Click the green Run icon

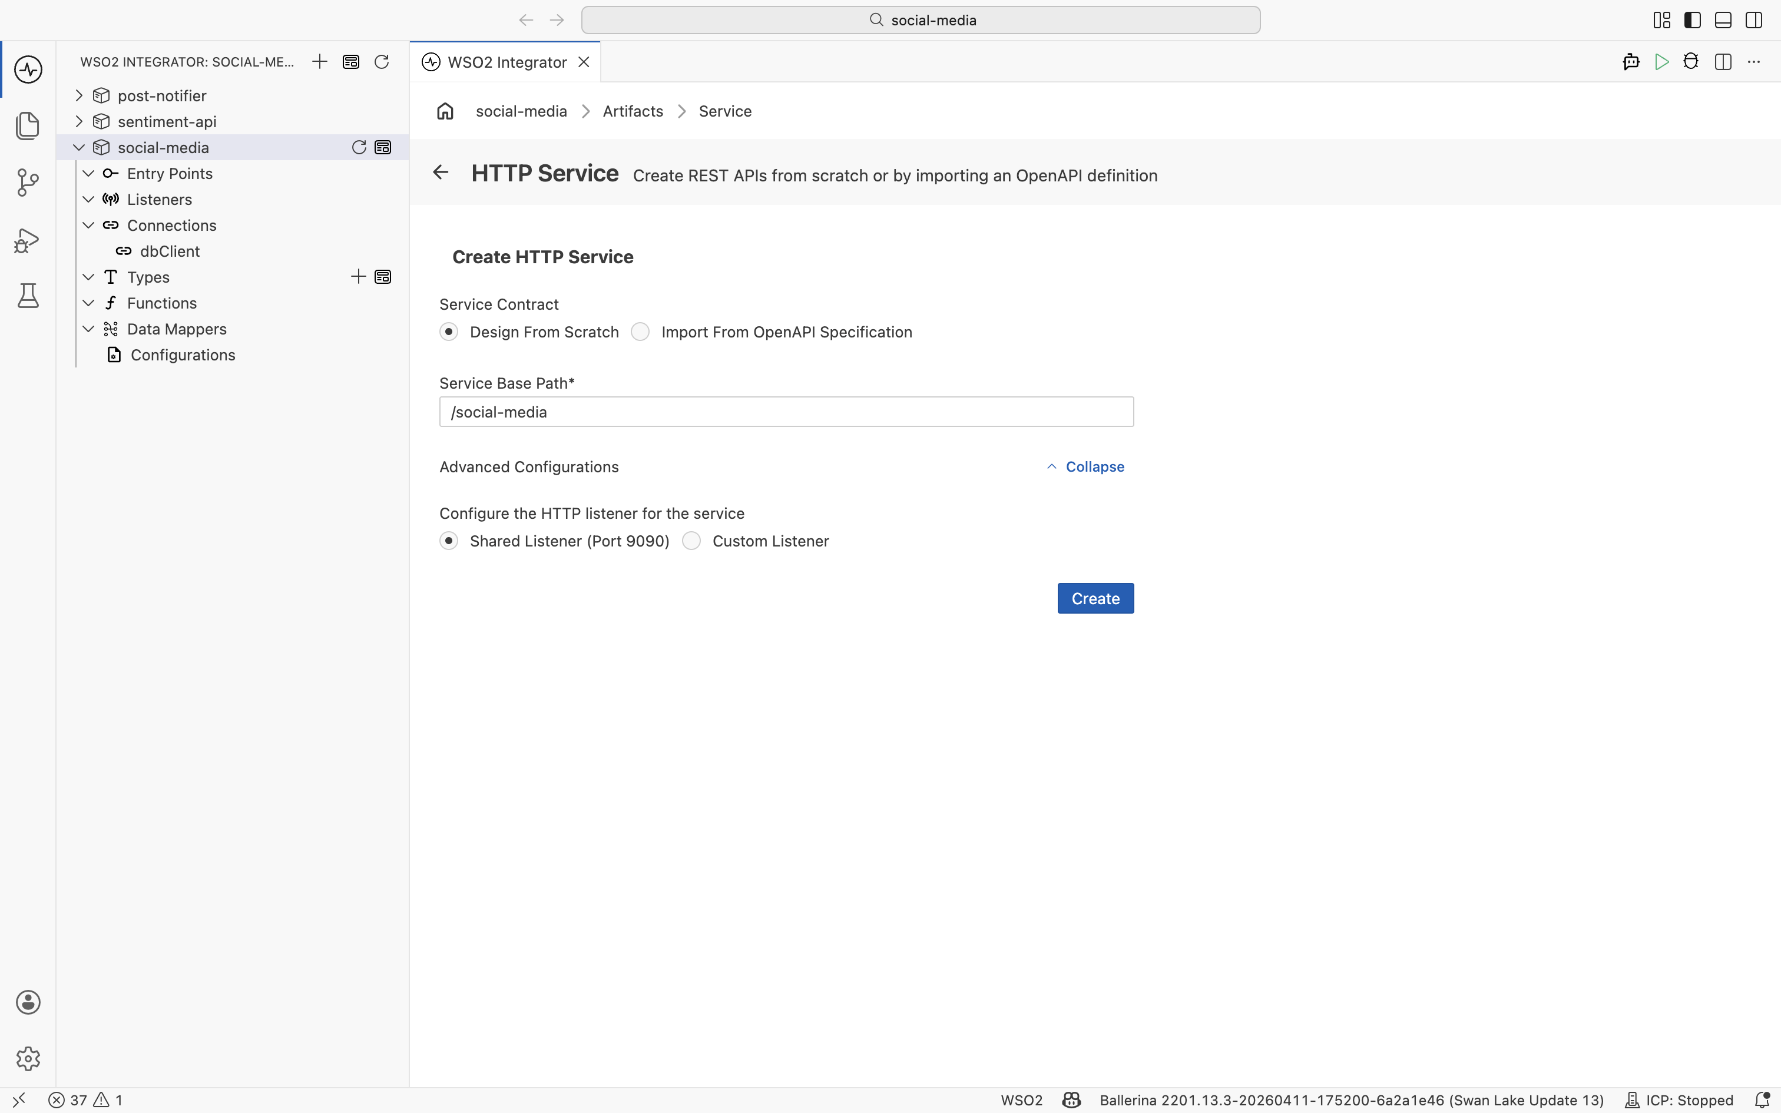1661,62
